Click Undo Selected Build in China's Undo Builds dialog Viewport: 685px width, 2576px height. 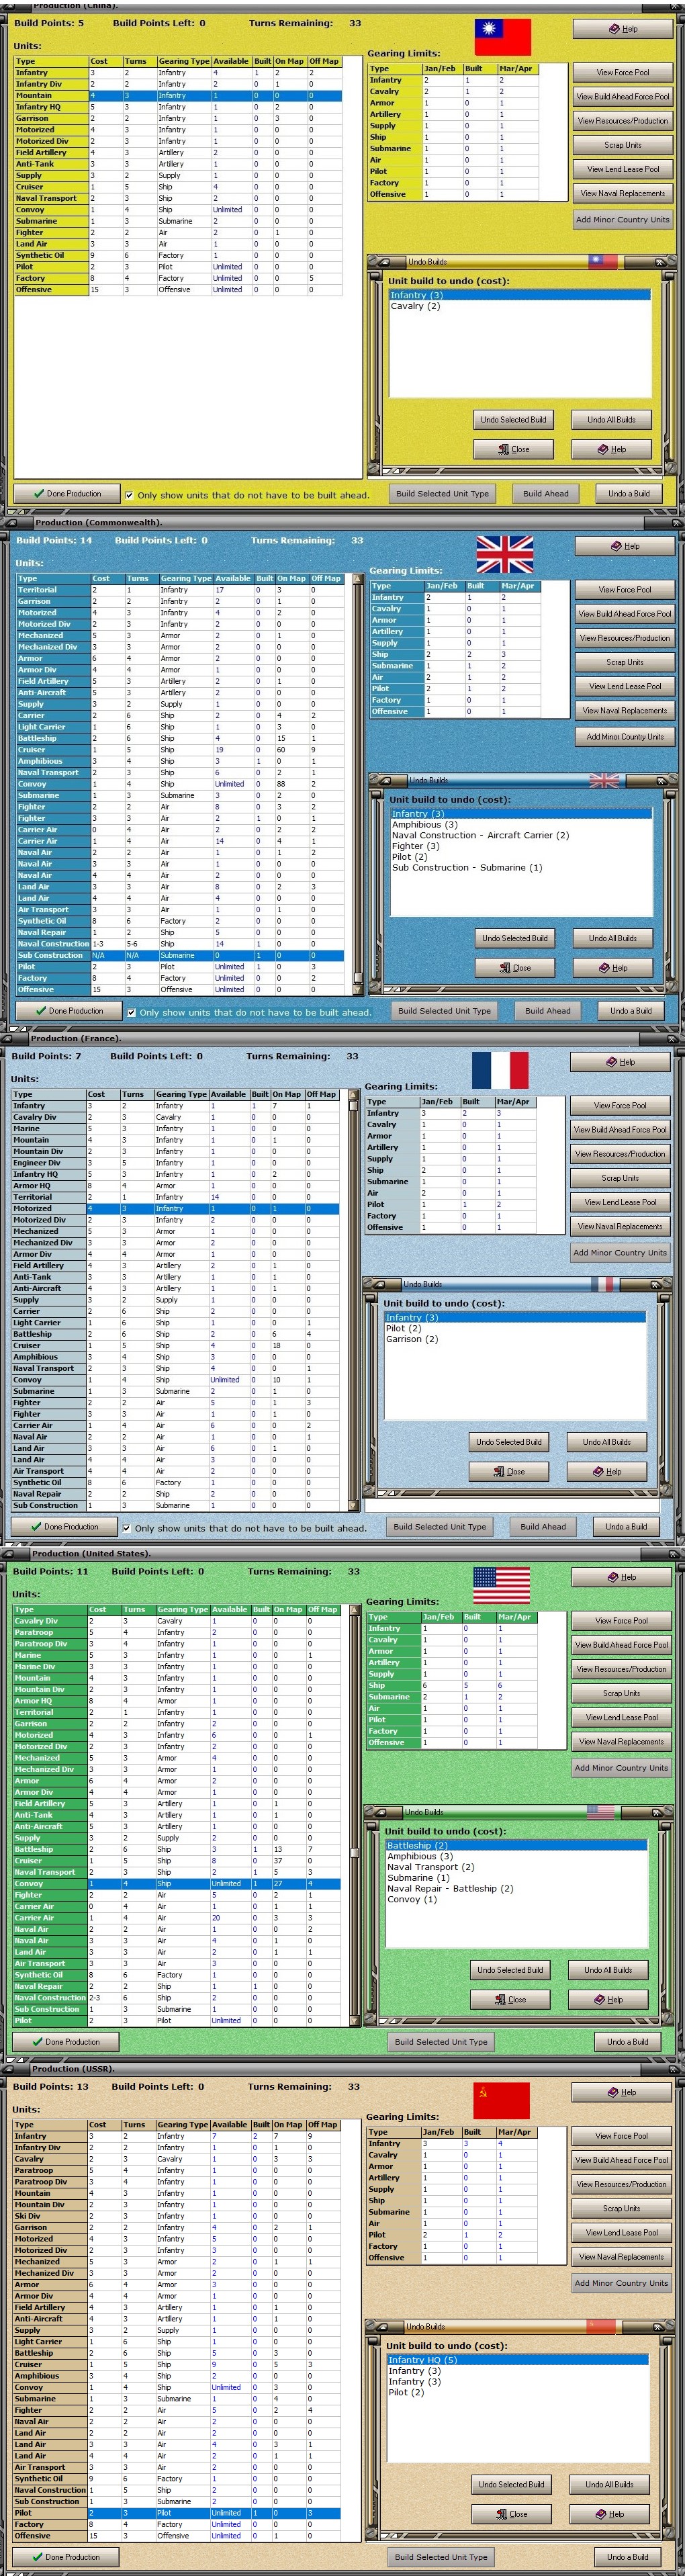click(513, 420)
